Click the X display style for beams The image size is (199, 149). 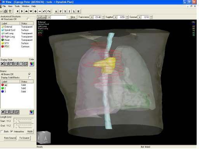pos(3,112)
